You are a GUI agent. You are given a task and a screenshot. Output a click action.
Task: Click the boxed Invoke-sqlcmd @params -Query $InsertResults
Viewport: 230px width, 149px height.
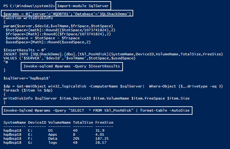(72, 66)
